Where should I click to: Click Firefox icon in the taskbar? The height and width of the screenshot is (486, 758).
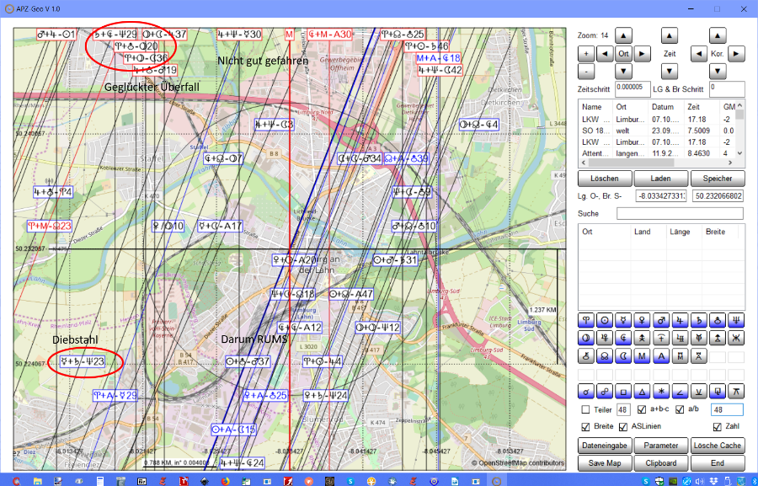pos(225,481)
